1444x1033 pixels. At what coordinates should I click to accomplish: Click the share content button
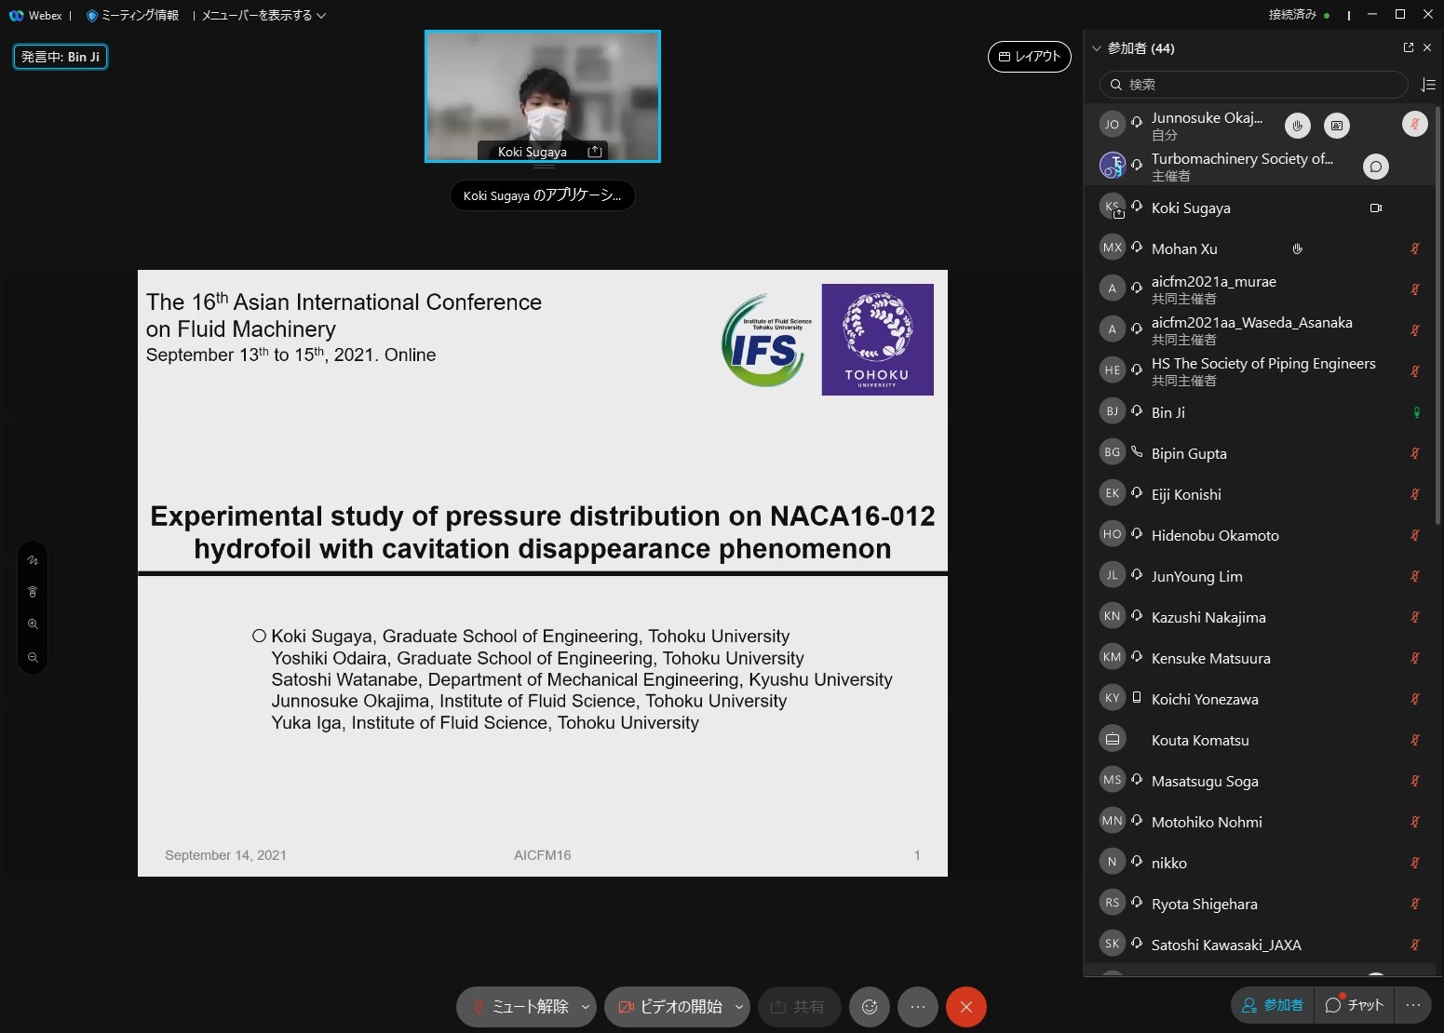[x=799, y=1007]
